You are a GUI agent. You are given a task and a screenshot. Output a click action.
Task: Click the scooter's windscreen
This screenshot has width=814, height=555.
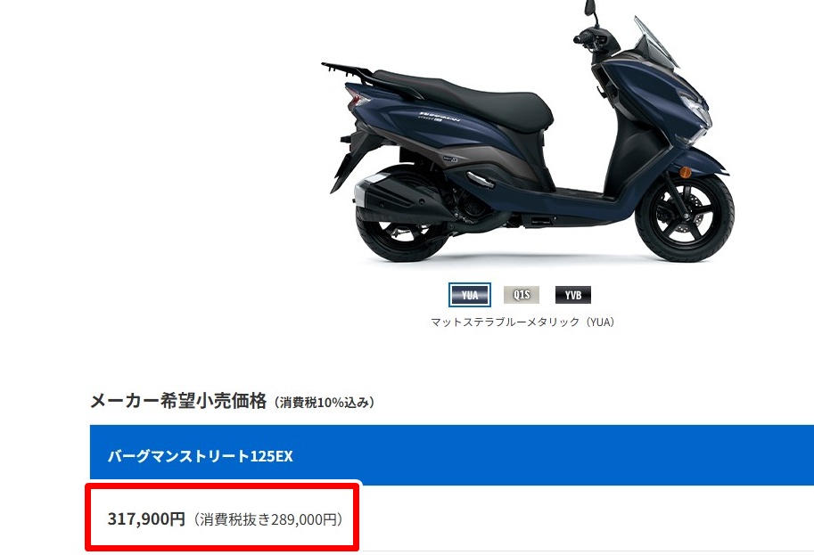(x=656, y=40)
